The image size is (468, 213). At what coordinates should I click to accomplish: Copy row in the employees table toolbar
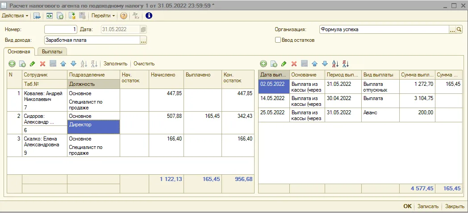(22, 64)
